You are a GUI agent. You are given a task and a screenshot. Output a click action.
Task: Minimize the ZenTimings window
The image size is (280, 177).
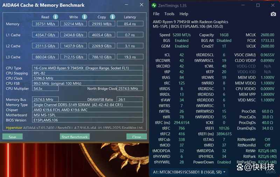pos(243,5)
